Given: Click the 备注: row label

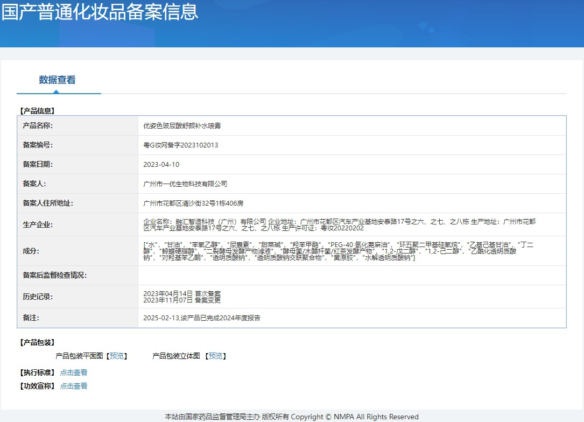Looking at the screenshot, I should 31,318.
